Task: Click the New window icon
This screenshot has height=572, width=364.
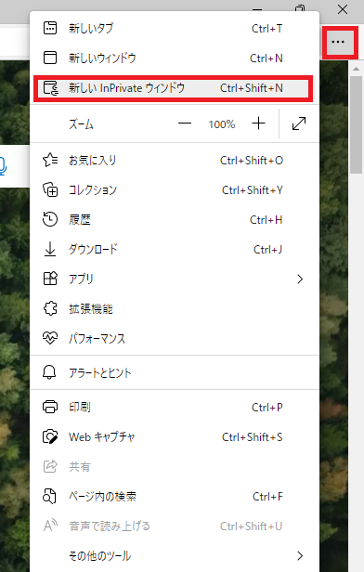Action: point(50,58)
